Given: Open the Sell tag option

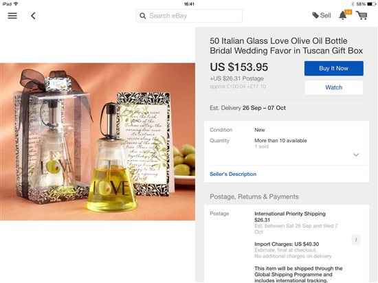Looking at the screenshot, I should coord(322,15).
